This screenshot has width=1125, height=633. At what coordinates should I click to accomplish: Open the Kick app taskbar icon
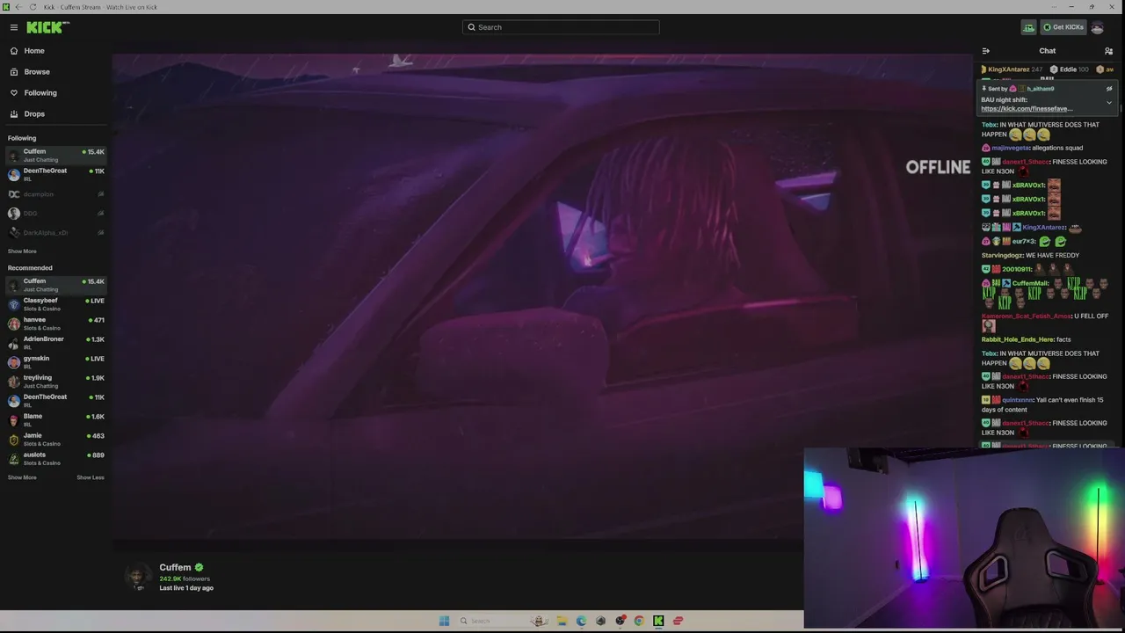658,621
